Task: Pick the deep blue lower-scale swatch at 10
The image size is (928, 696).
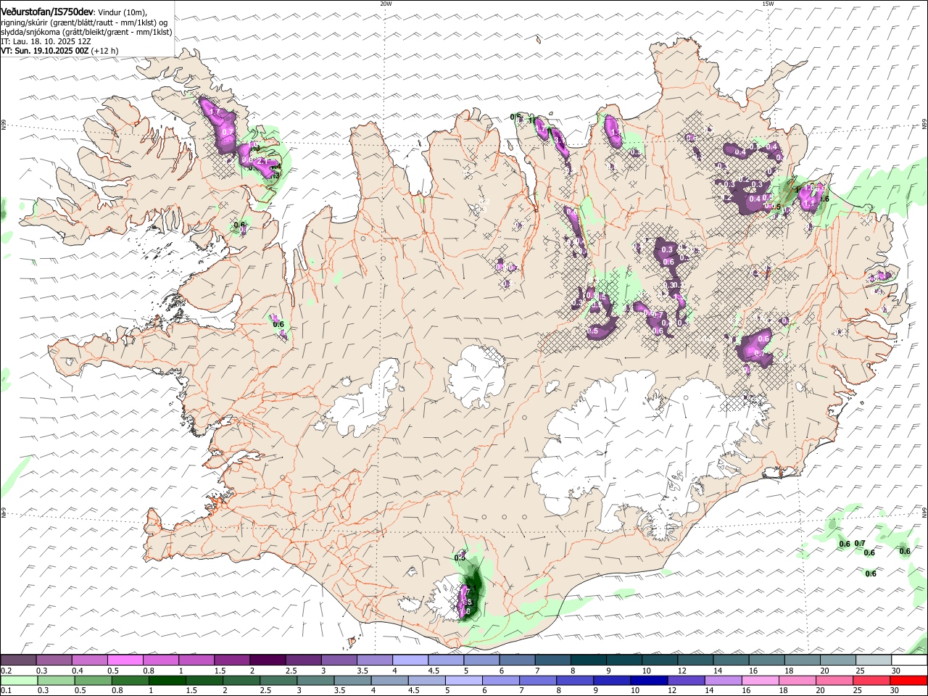Action: [x=650, y=680]
